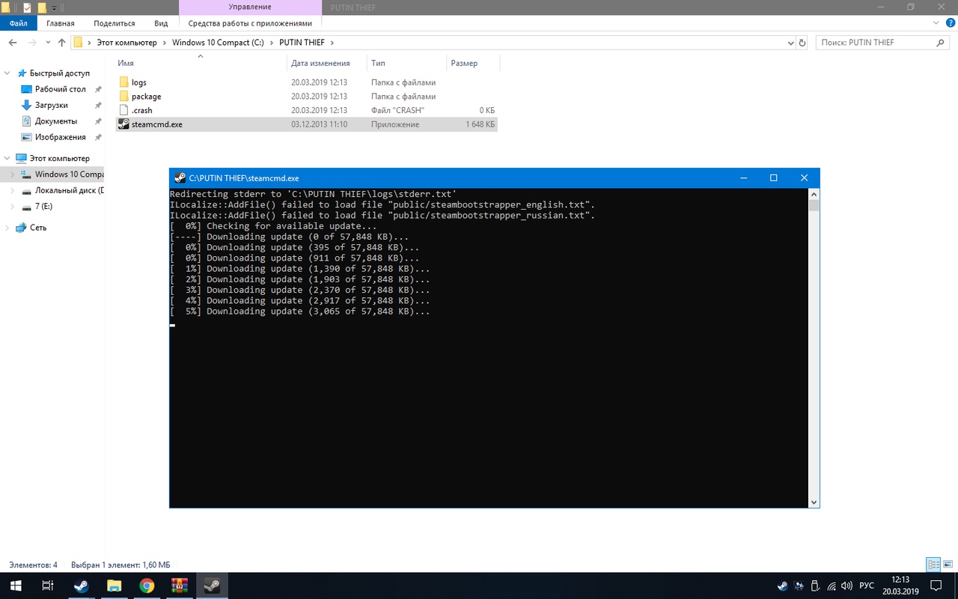Click the Steam icon in console title bar
This screenshot has width=958, height=599.
click(x=180, y=178)
